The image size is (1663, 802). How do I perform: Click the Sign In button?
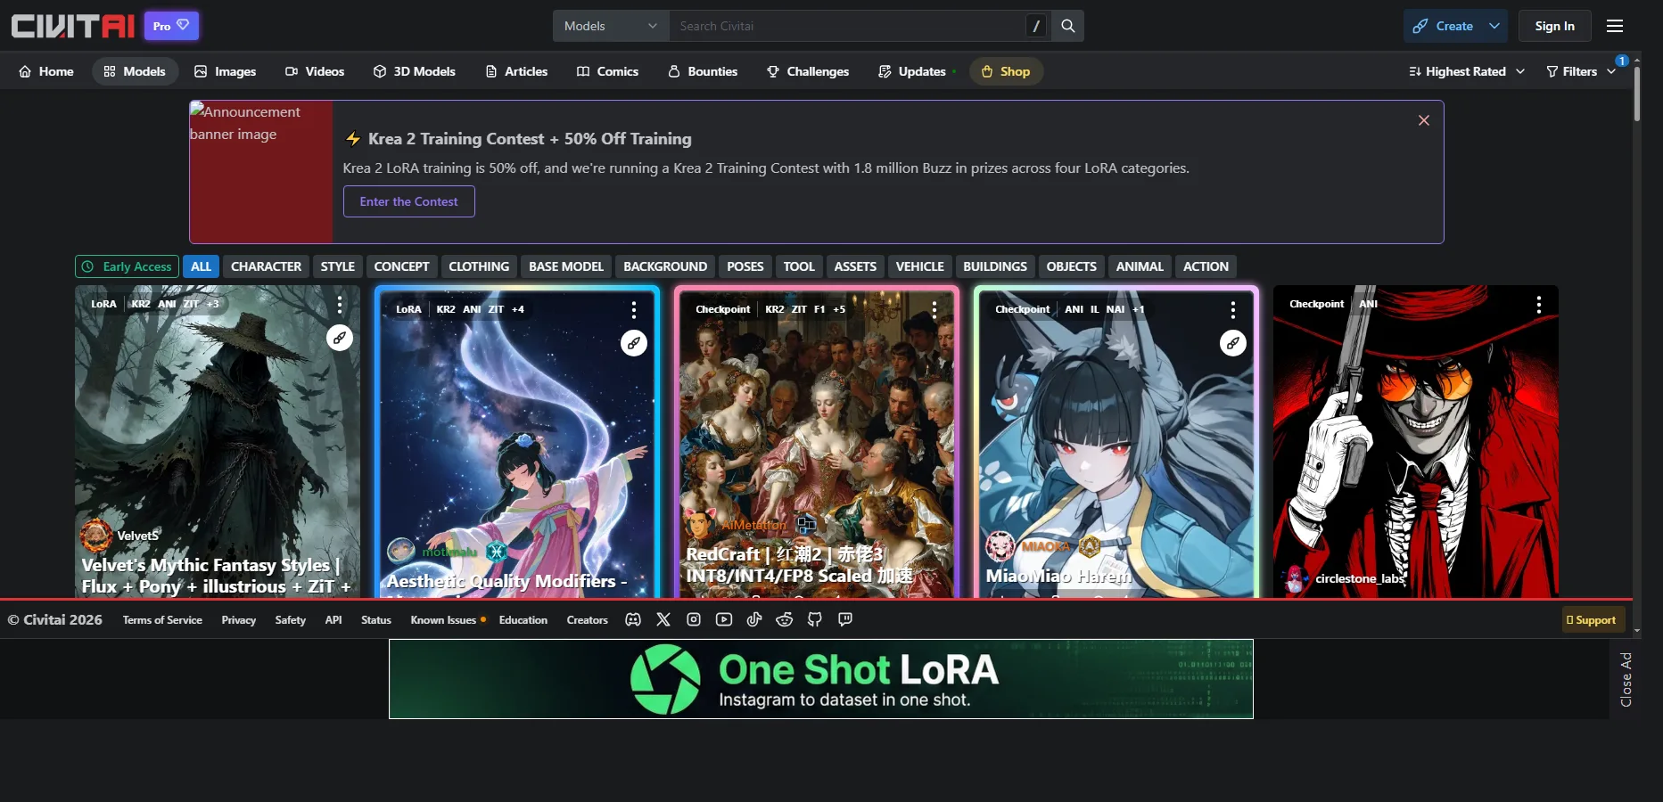(x=1554, y=26)
